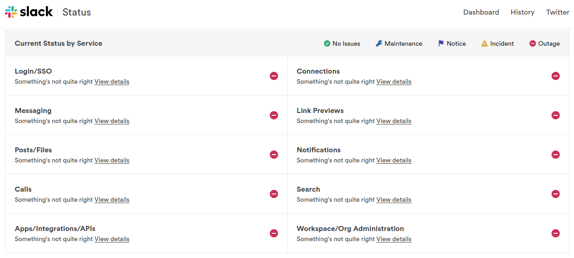Click the Notice legend label
The image size is (574, 258).
pos(456,43)
